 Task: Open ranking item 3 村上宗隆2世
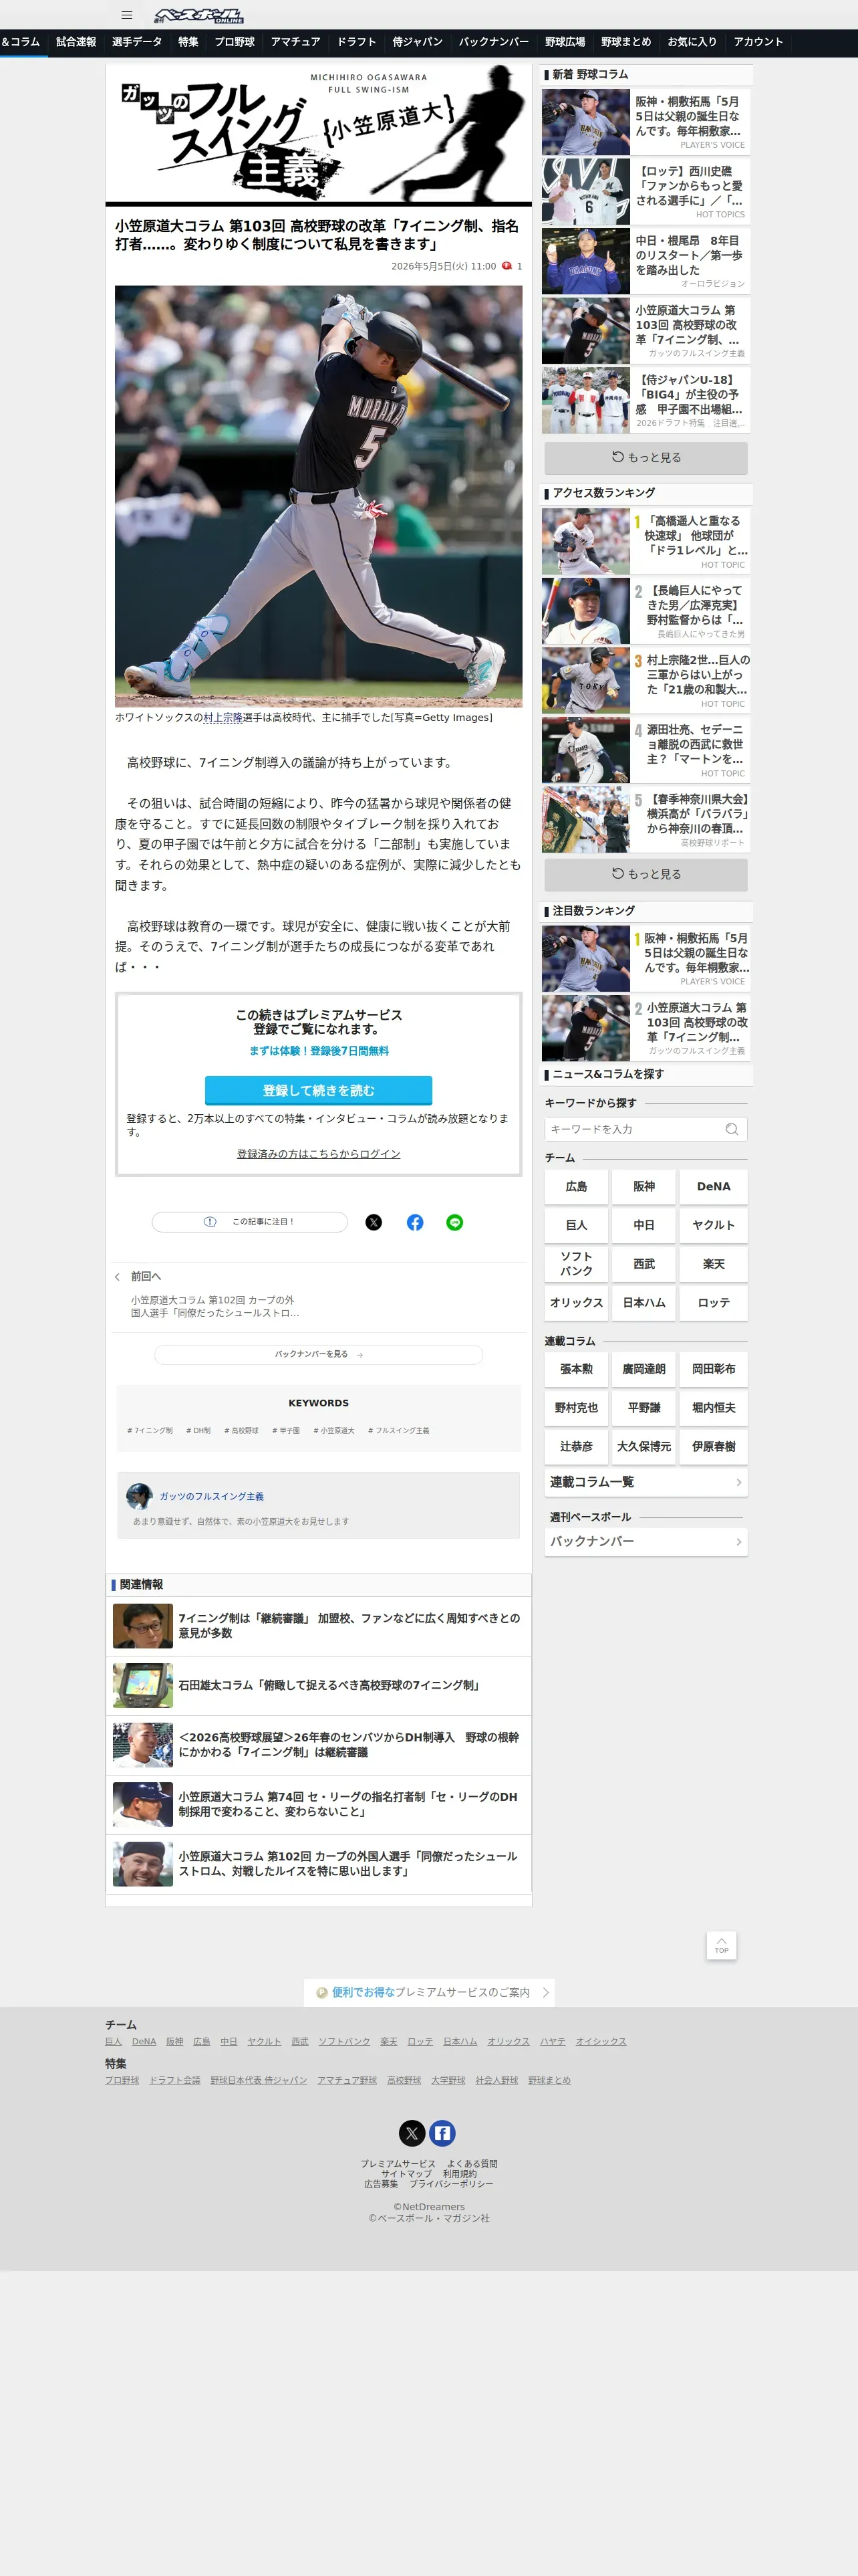pyautogui.click(x=646, y=680)
